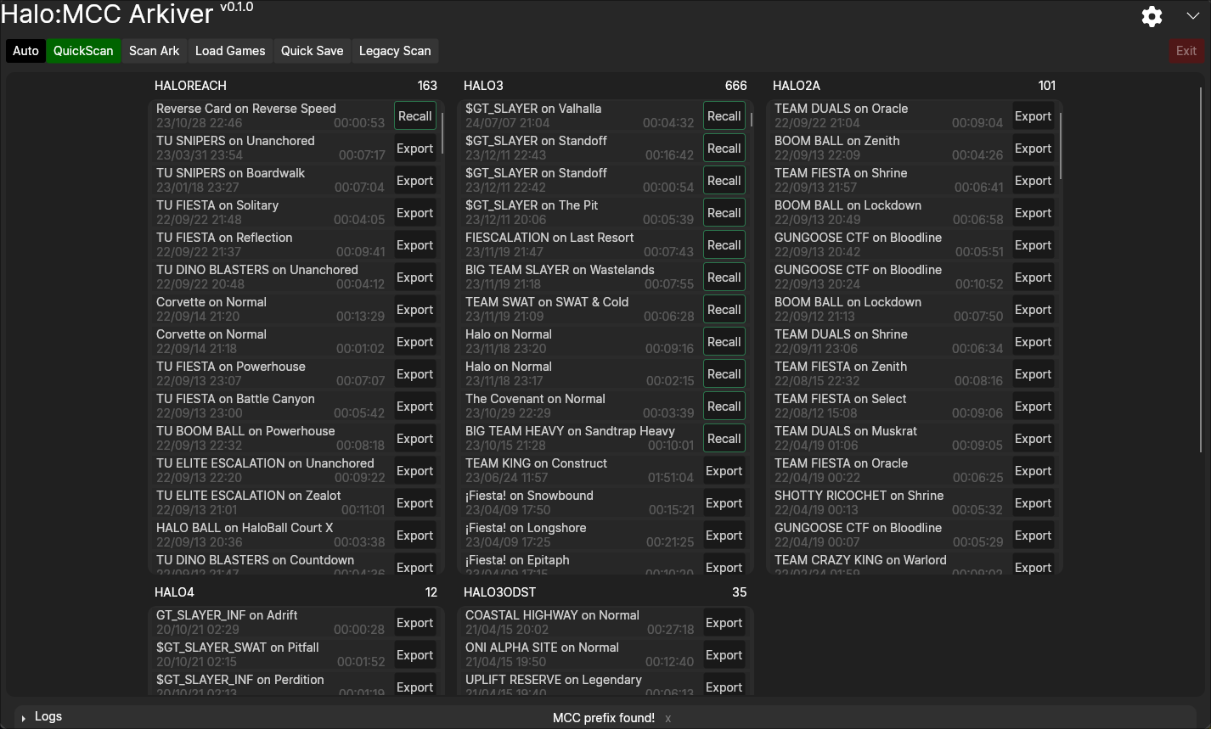Export ¡Fiesta! on Longshore
This screenshot has width=1211, height=729.
click(x=724, y=536)
